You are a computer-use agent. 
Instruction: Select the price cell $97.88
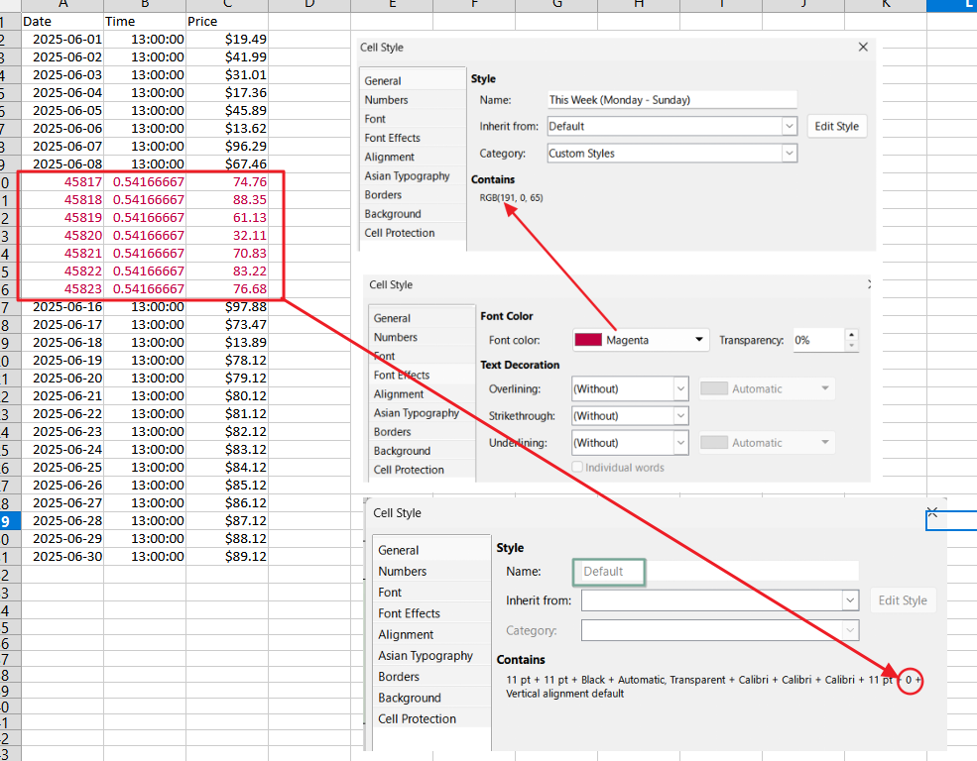tap(227, 307)
